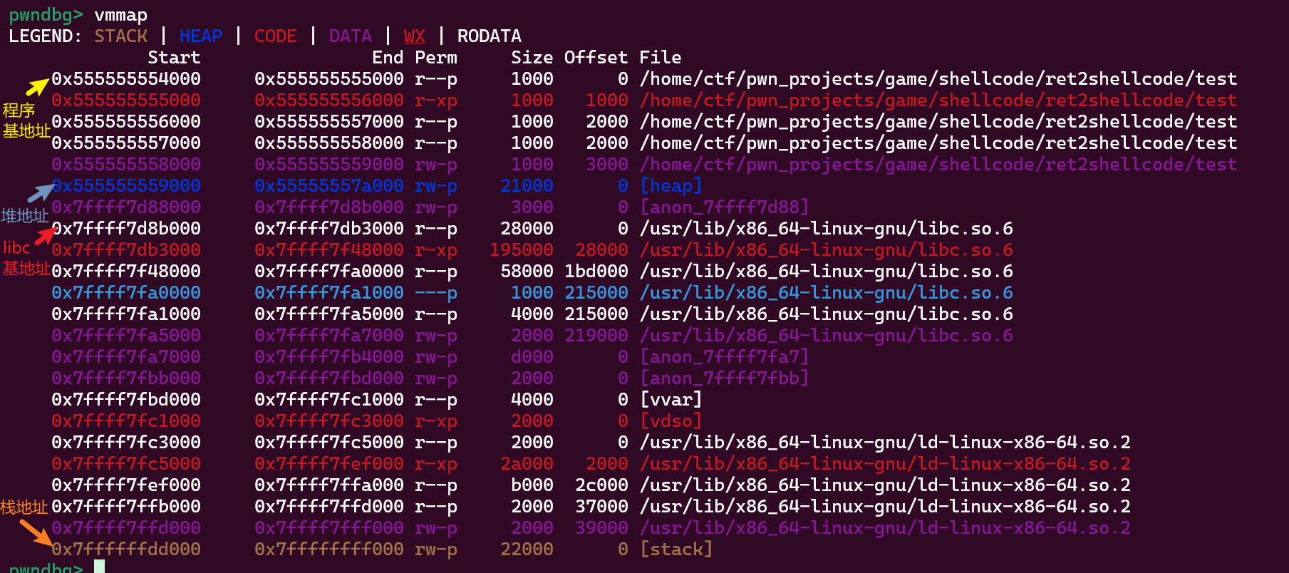Click the RODATA legend label
Screen dimensions: 1289x573
click(489, 36)
